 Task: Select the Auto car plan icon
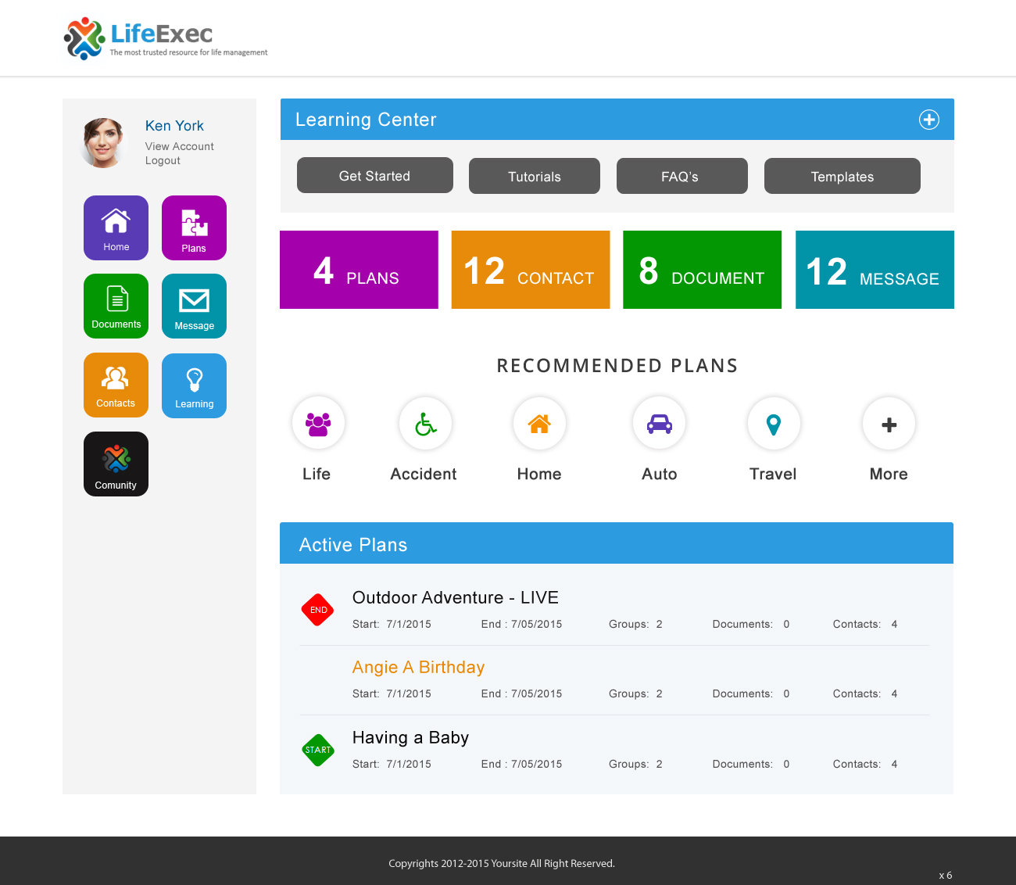[x=659, y=424]
